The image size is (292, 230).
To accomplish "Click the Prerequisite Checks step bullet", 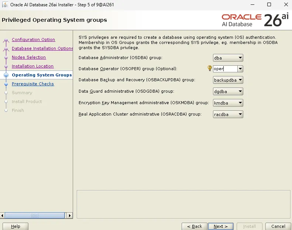I will pyautogui.click(x=6, y=84).
